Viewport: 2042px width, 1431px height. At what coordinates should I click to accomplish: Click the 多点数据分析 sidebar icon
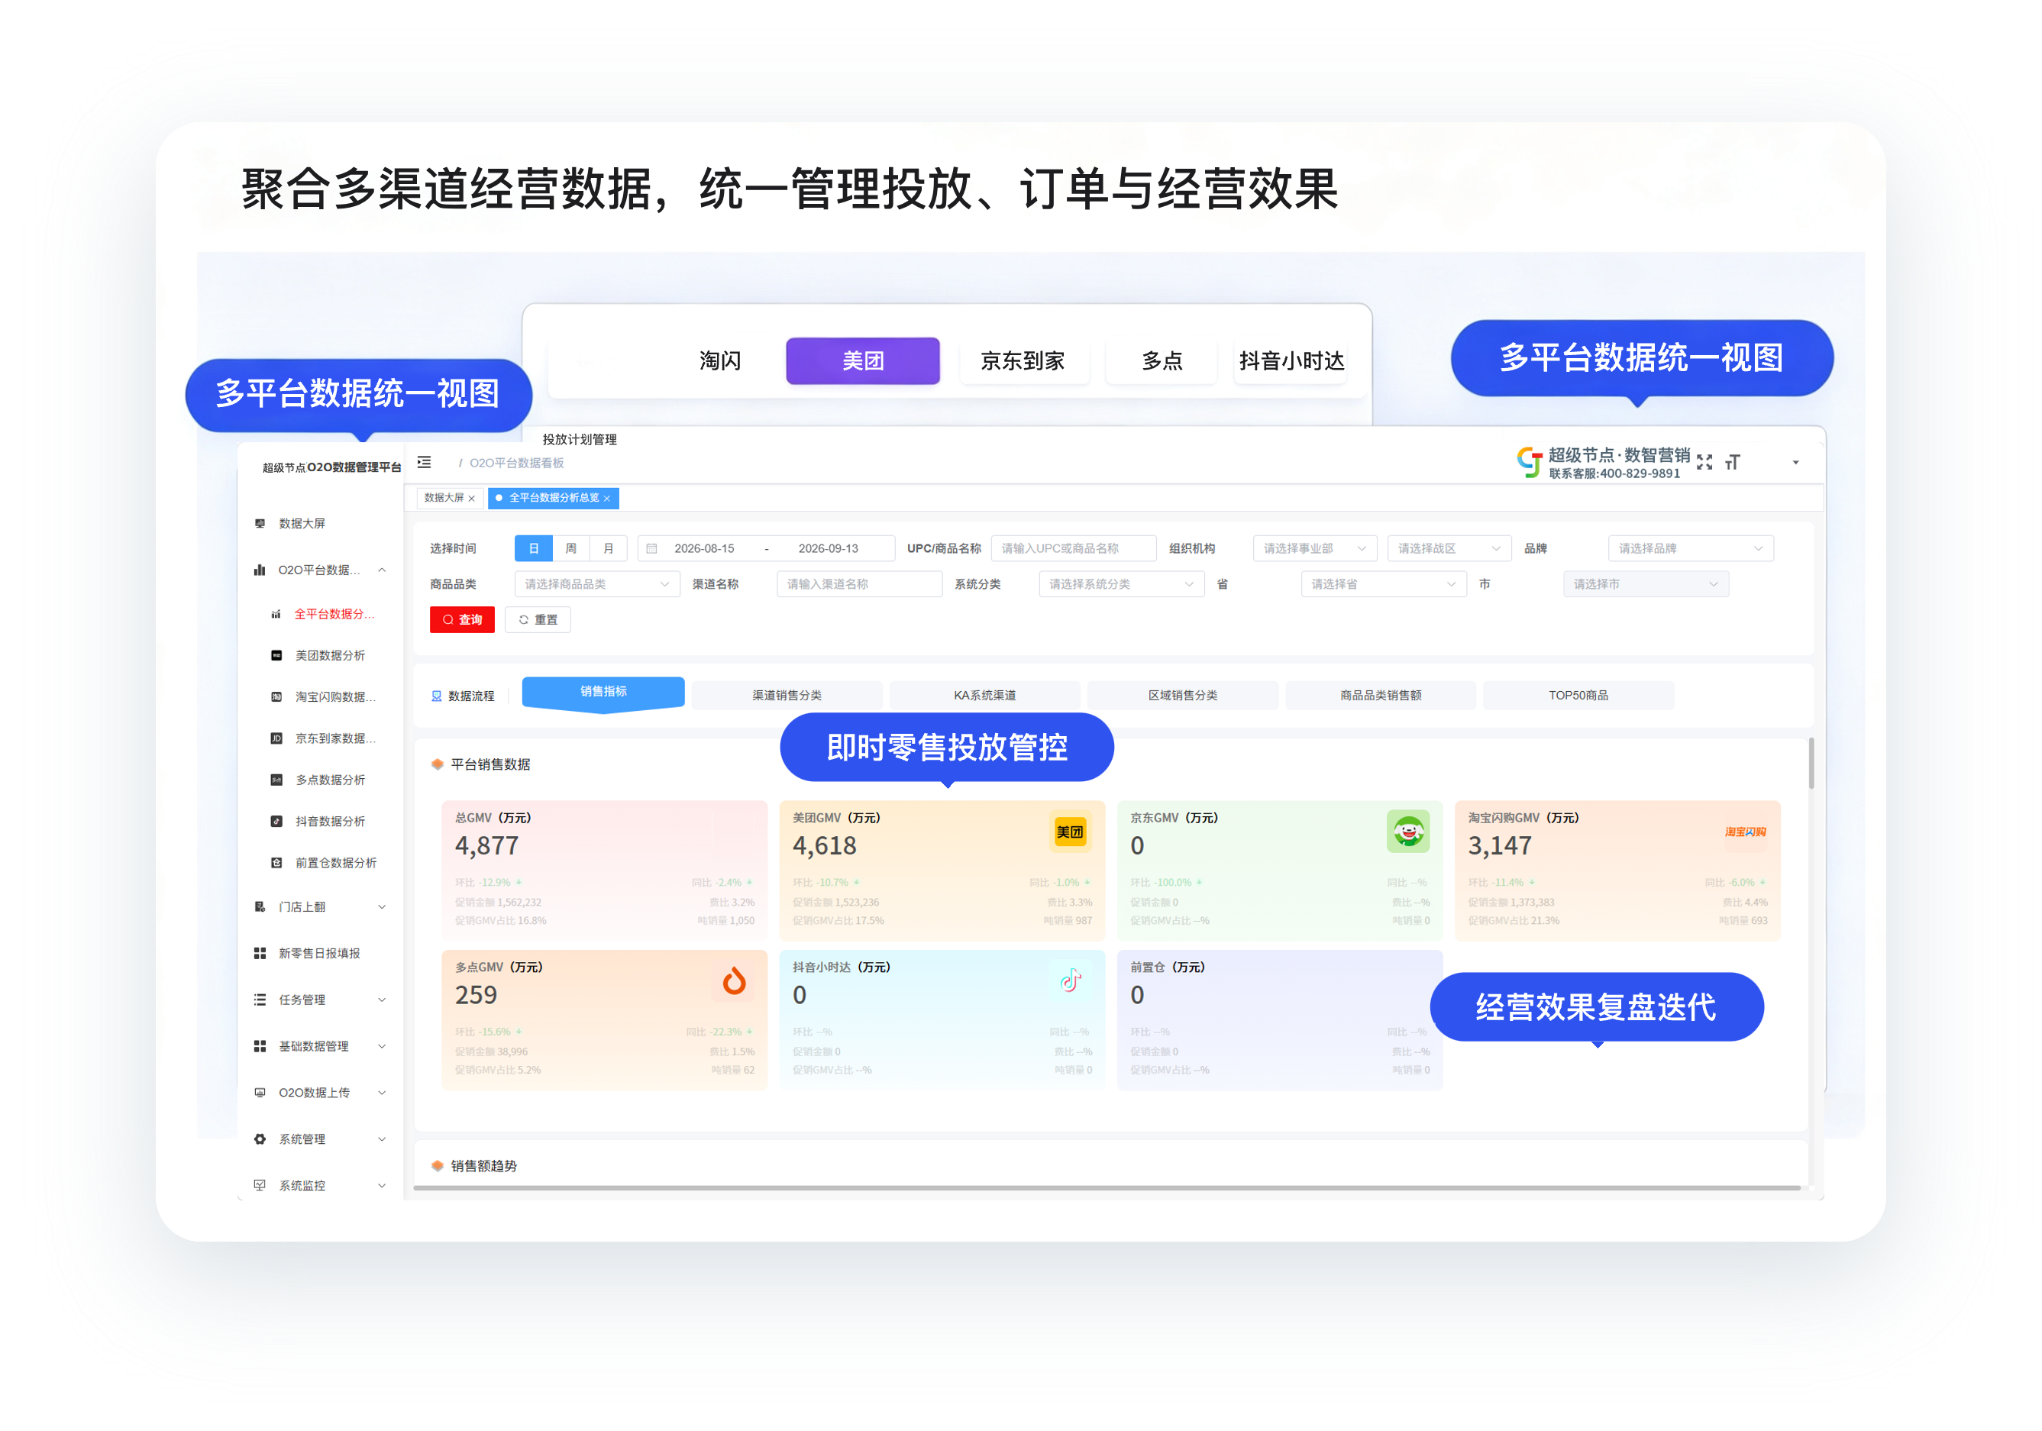(x=276, y=780)
